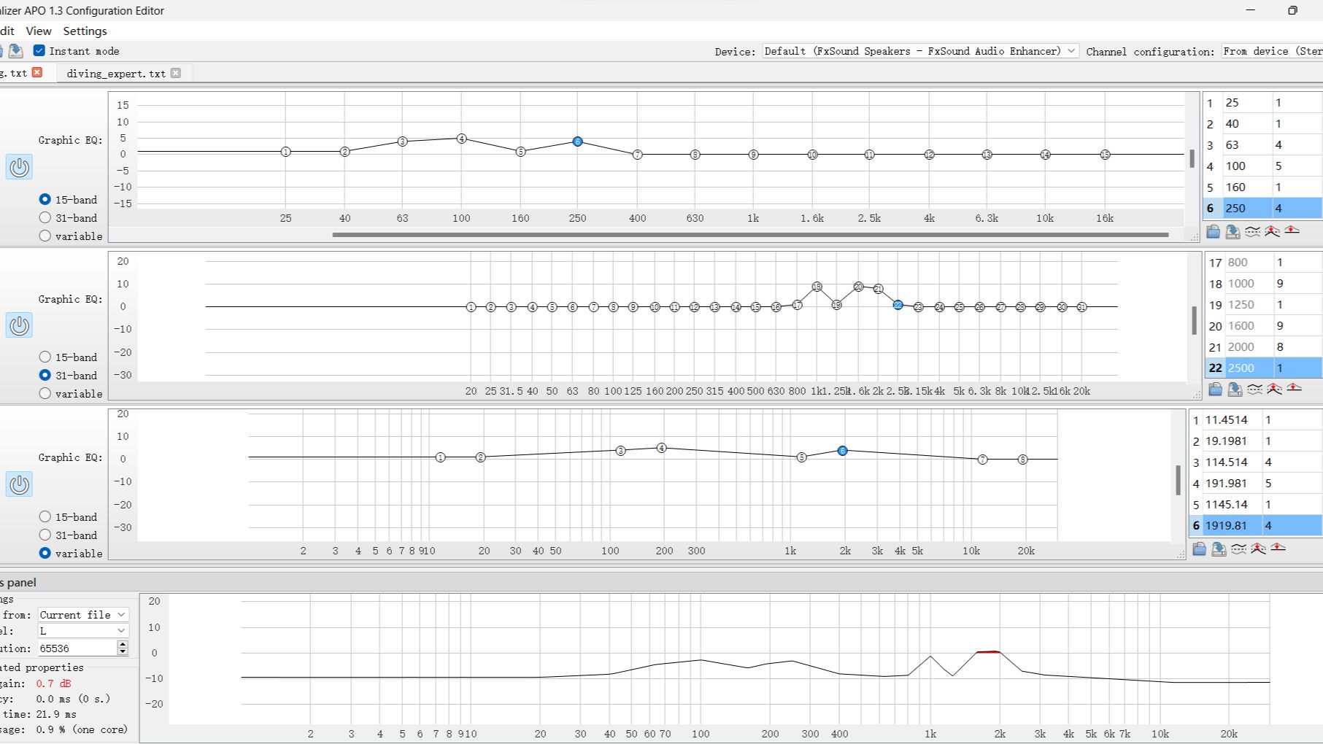Toggle power button of the 15-band Graphic EQ
Viewport: 1323px width, 744px height.
point(19,167)
